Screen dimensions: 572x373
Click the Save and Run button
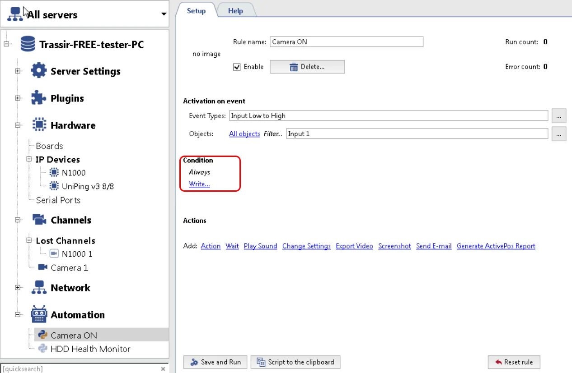pyautogui.click(x=215, y=362)
